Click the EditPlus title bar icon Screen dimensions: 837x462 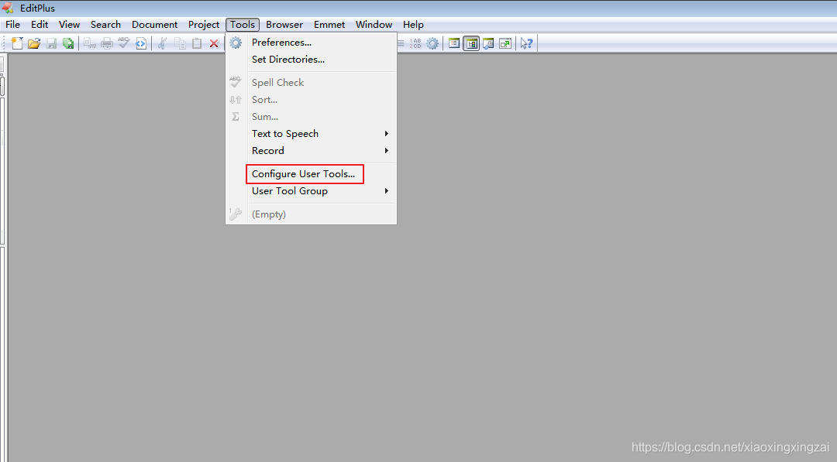[x=8, y=8]
